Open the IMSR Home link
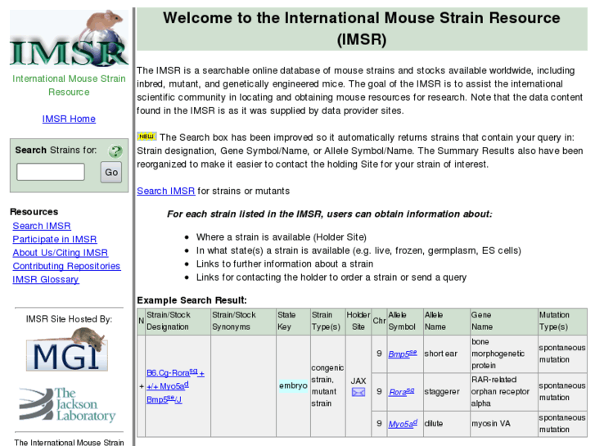The width and height of the screenshot is (595, 446). tap(69, 119)
